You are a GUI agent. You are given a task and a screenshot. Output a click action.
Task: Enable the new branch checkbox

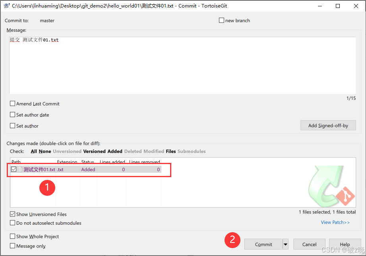click(x=221, y=20)
